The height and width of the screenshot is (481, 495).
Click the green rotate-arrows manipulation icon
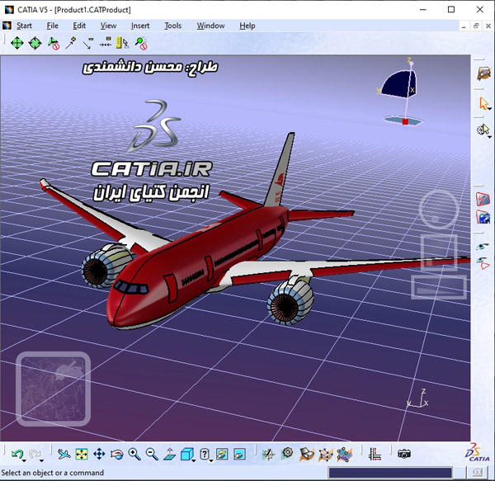pyautogui.click(x=35, y=43)
